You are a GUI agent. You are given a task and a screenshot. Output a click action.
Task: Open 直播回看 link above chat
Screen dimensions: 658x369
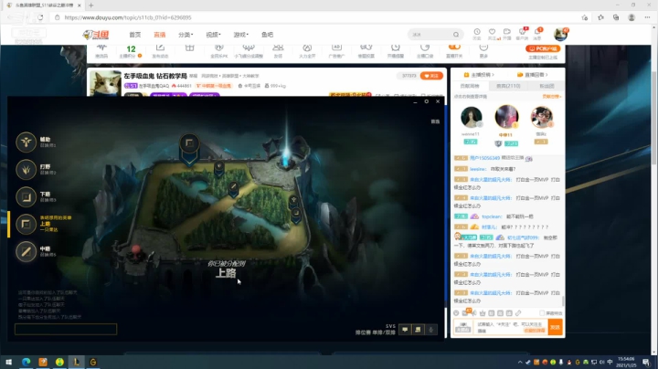(x=533, y=75)
